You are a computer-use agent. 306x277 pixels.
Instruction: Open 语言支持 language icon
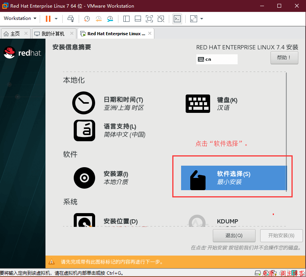pos(84,130)
